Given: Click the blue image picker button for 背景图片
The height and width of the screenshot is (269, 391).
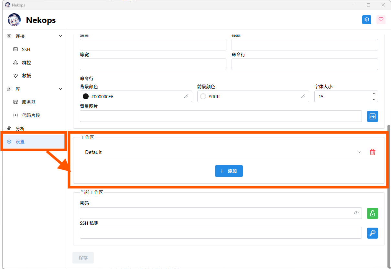Looking at the screenshot, I should click(372, 116).
